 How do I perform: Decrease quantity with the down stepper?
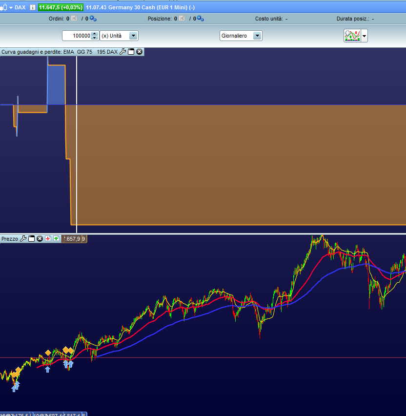pos(95,38)
